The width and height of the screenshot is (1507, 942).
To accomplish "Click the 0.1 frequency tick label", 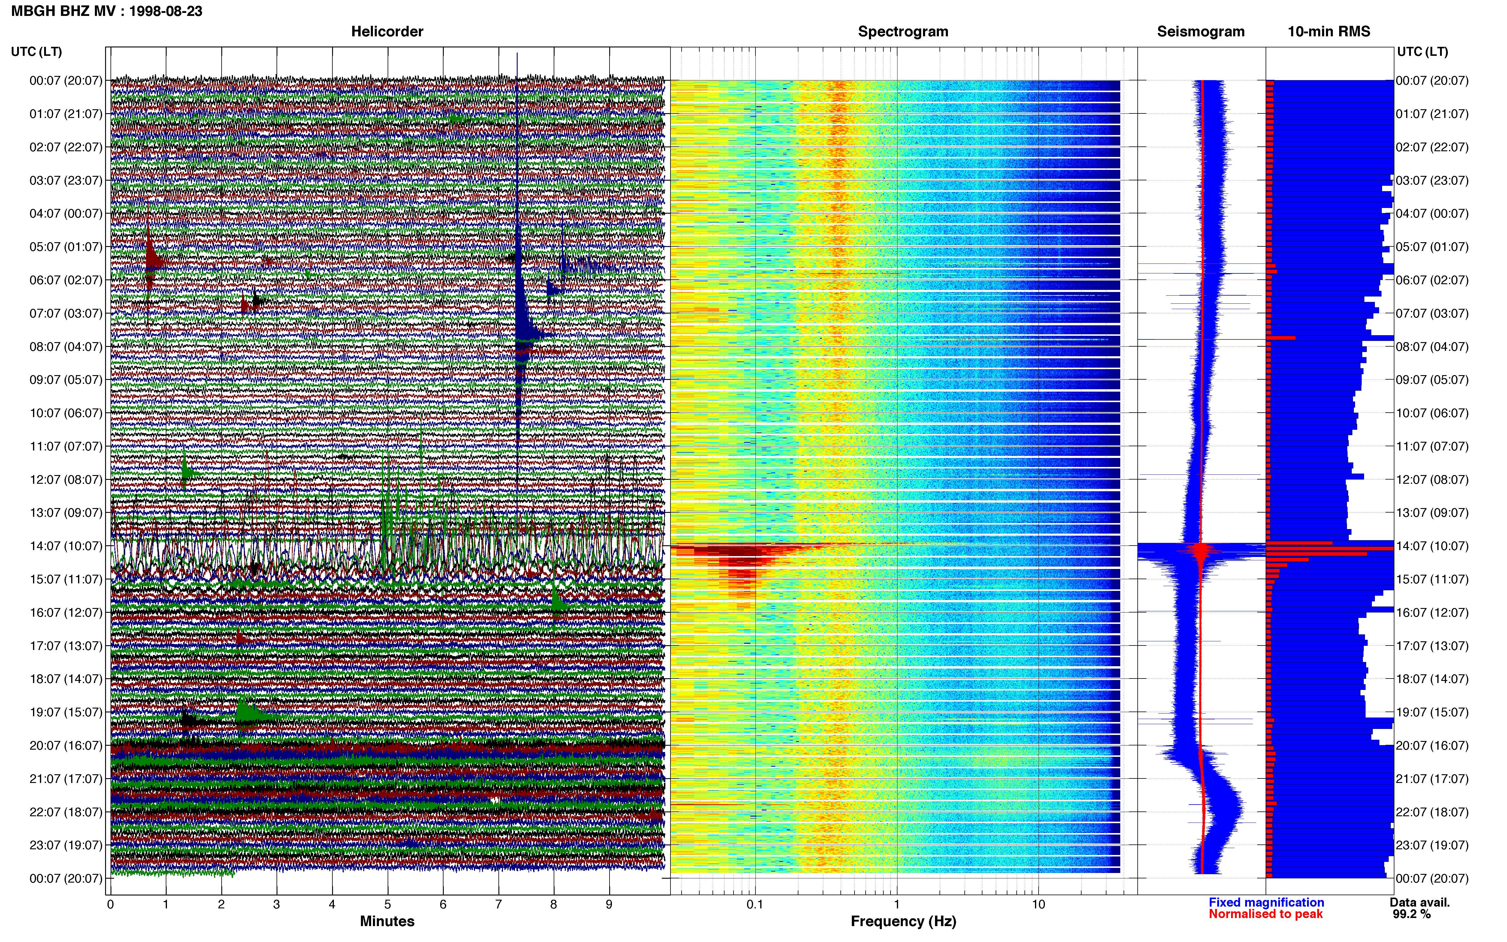I will tap(755, 904).
